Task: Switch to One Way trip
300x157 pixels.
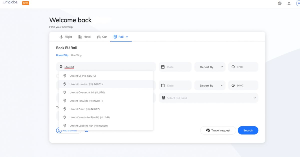Action: (x=76, y=55)
